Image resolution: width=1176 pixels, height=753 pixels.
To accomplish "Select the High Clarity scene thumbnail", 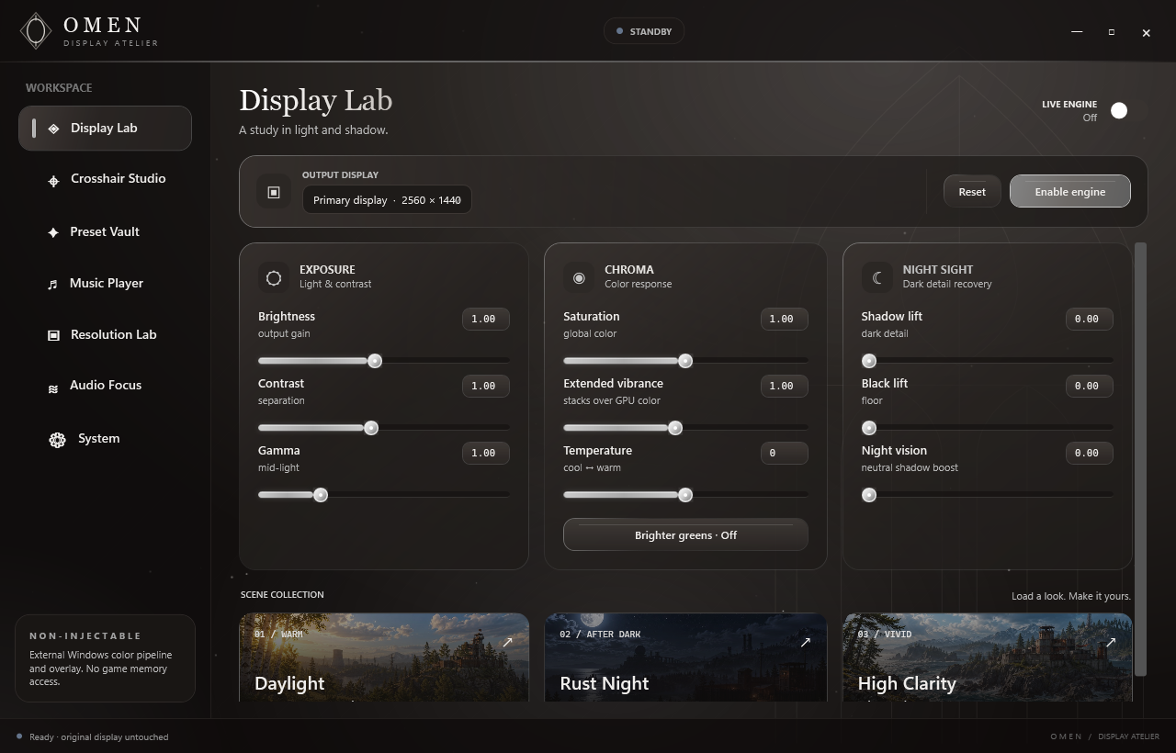I will pyautogui.click(x=987, y=657).
